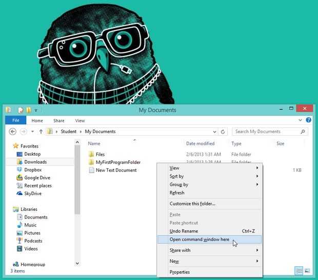Image resolution: width=318 pixels, height=280 pixels.
Task: Select the Dropbox icon in Favorites
Action: tap(19, 169)
